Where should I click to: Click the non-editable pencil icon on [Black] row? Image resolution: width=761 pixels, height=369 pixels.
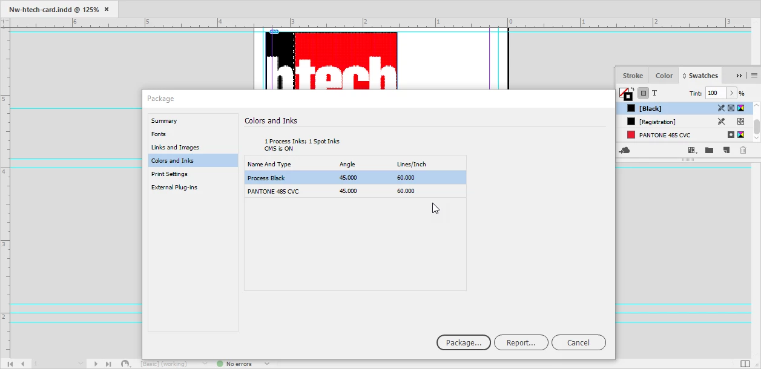point(721,108)
